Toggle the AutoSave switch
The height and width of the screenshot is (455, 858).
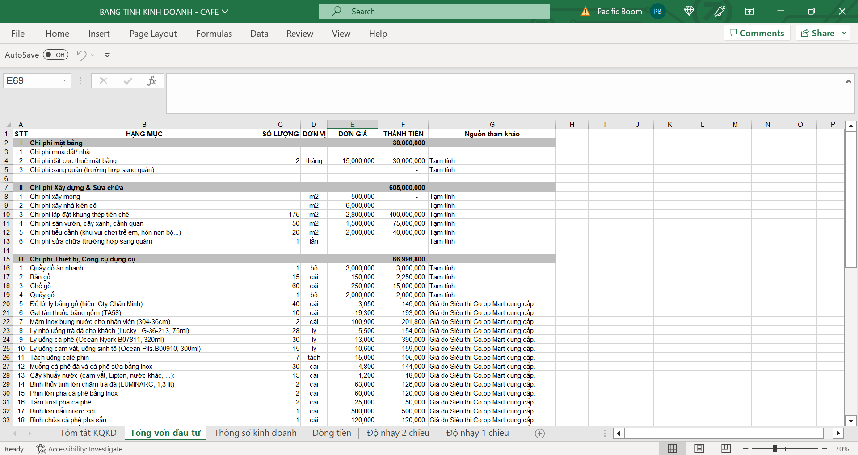point(55,55)
